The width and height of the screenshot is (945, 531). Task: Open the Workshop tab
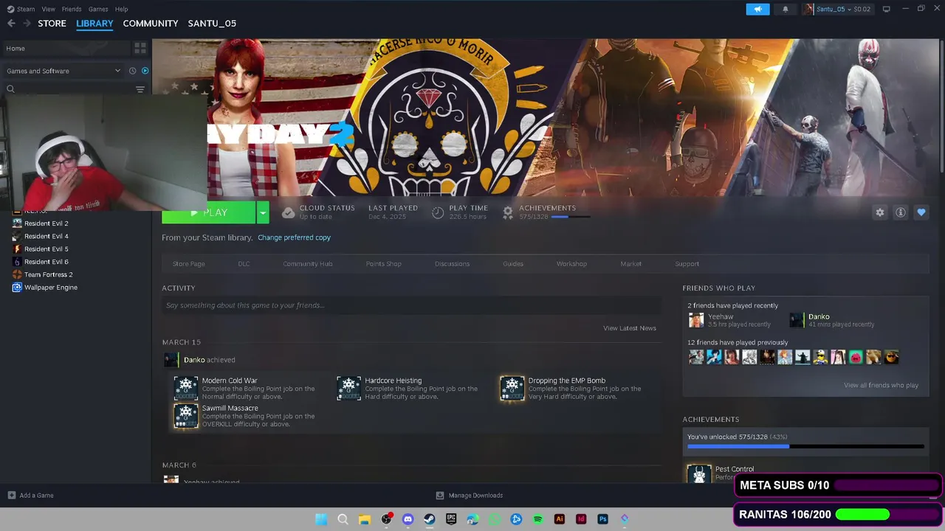571,264
